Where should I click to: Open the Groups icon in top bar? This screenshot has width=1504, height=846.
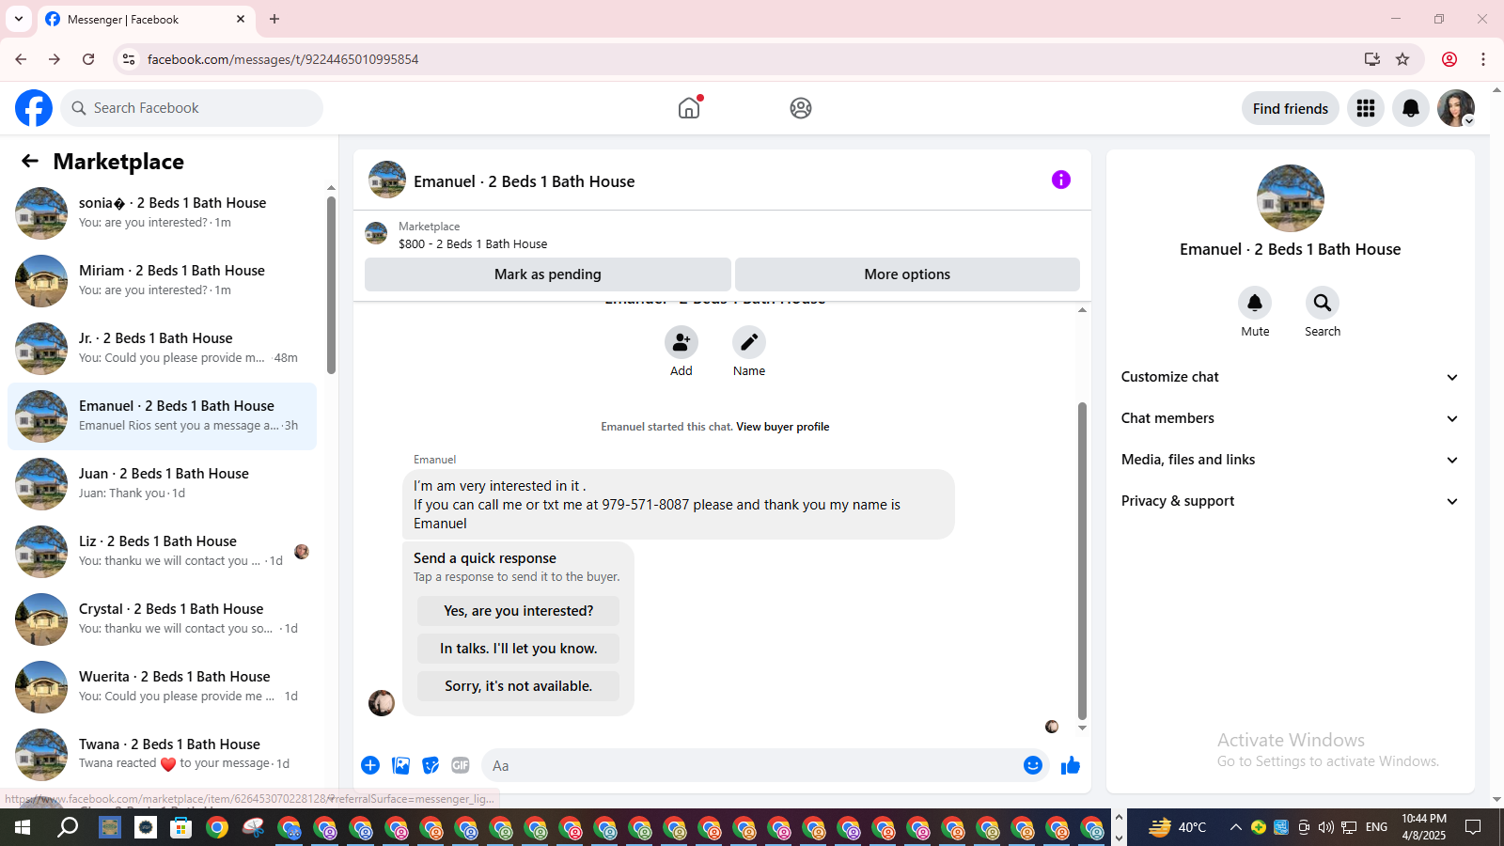click(801, 108)
